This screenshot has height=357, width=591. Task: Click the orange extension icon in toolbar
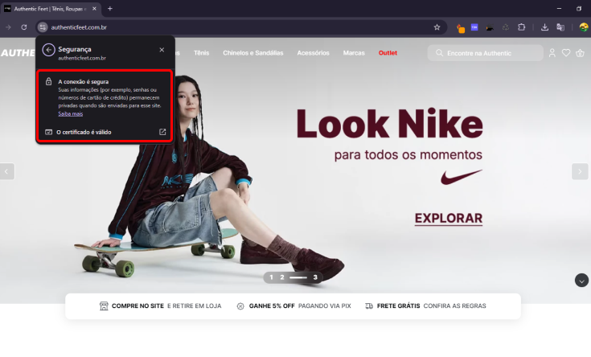click(x=461, y=28)
